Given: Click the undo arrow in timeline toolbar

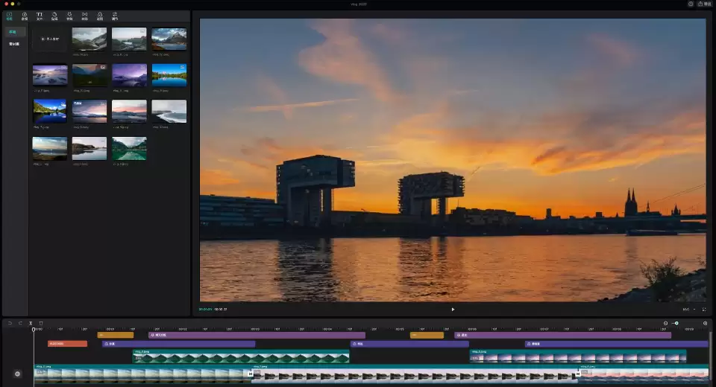Looking at the screenshot, I should click(10, 323).
